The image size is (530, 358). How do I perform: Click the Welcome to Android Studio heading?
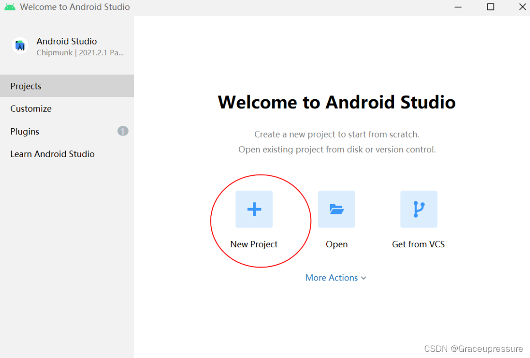tap(337, 102)
